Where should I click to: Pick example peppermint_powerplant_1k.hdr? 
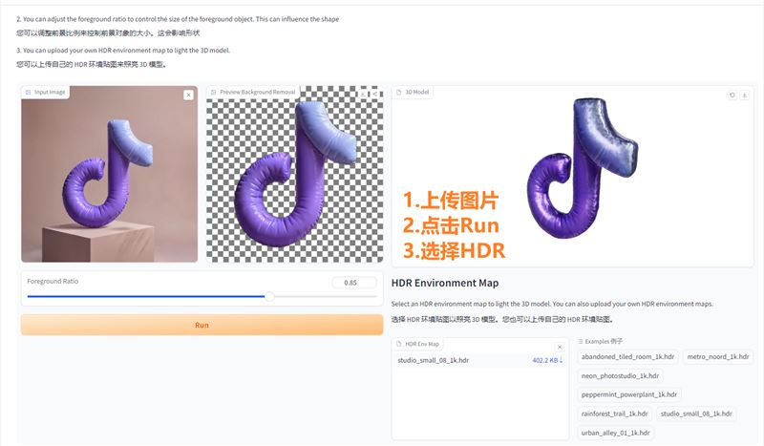629,394
